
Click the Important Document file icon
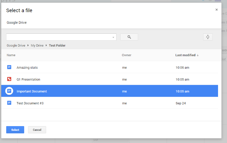coord(9,91)
